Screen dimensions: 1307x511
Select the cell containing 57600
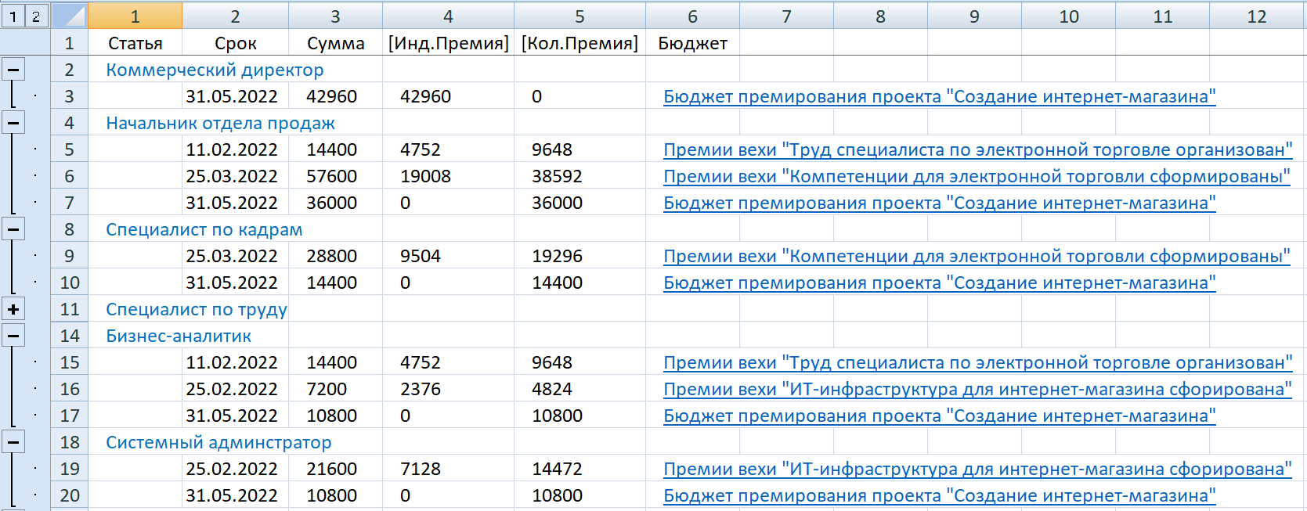(332, 176)
